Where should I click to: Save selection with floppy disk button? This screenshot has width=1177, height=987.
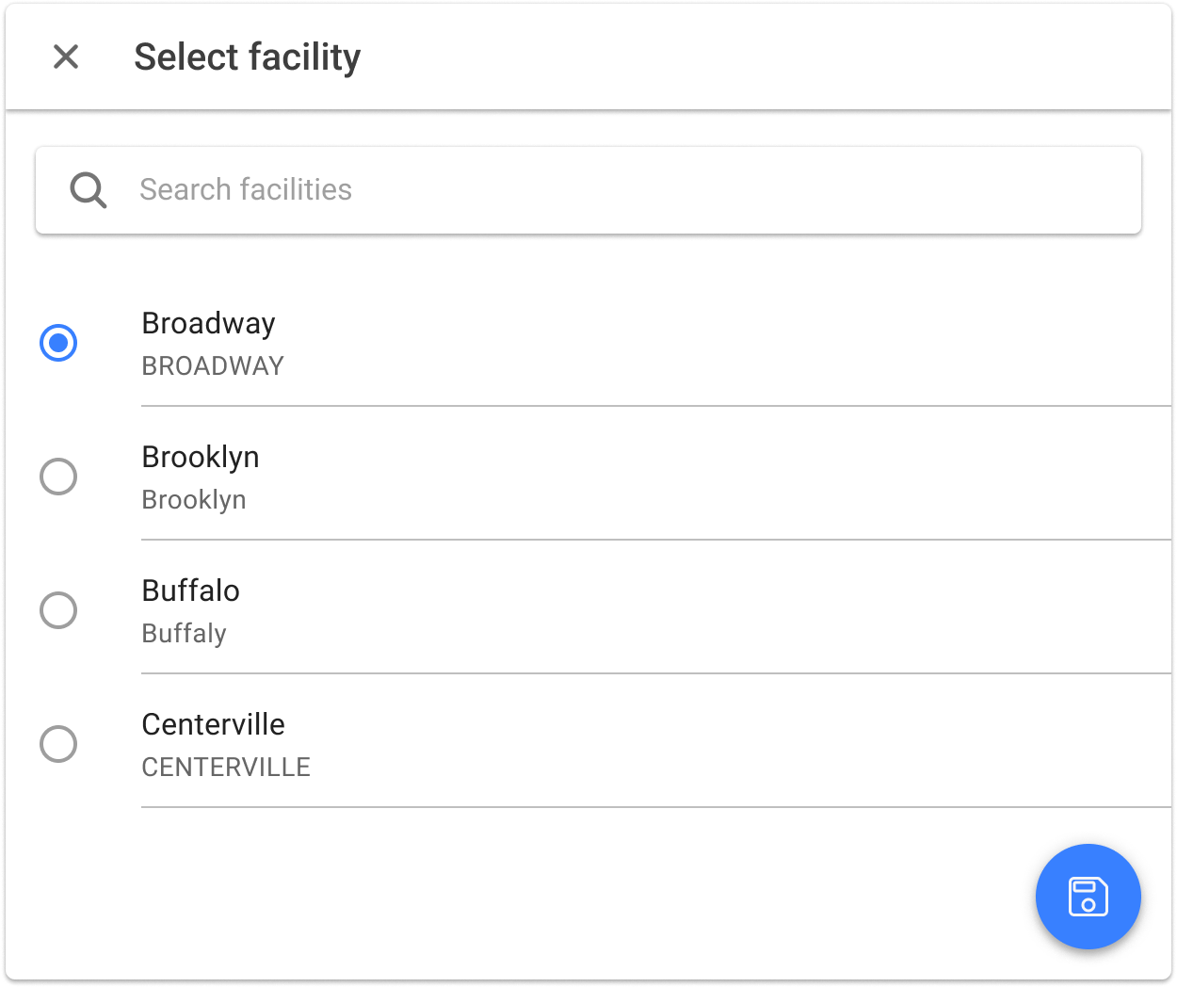pyautogui.click(x=1088, y=897)
